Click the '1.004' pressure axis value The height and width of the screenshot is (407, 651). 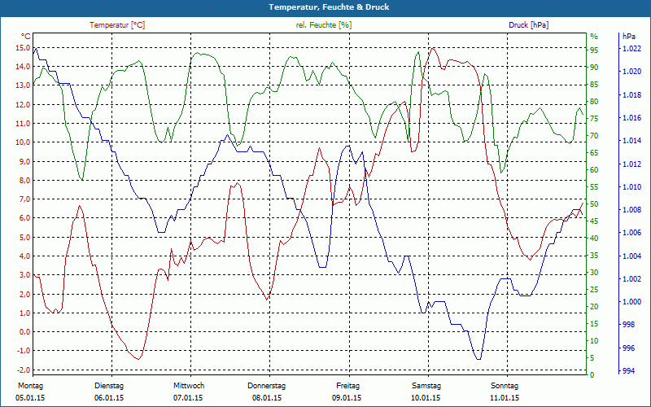632,256
